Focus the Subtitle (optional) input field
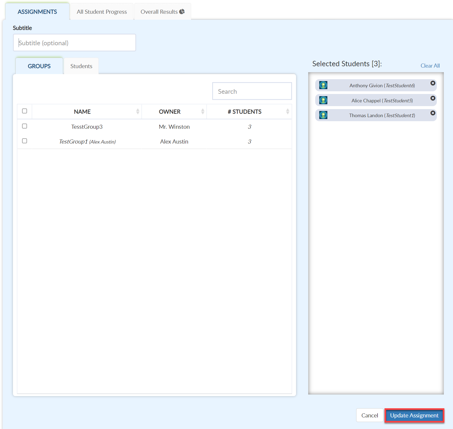This screenshot has width=453, height=429. tap(74, 43)
